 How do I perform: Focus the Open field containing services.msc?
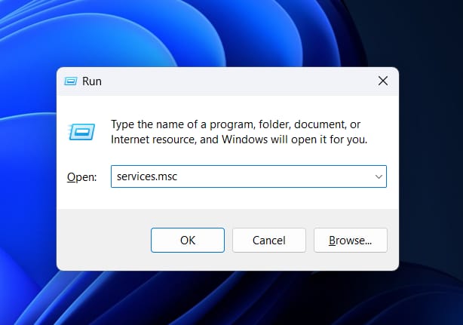click(x=249, y=176)
